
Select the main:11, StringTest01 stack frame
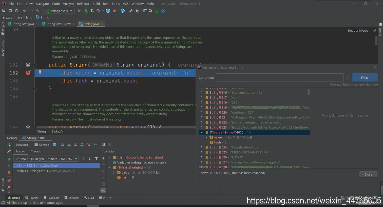point(56,171)
